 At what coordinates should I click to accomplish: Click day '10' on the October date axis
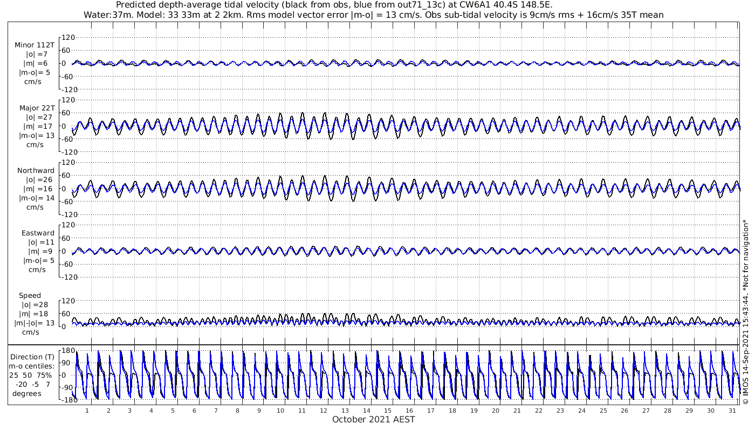280,410
